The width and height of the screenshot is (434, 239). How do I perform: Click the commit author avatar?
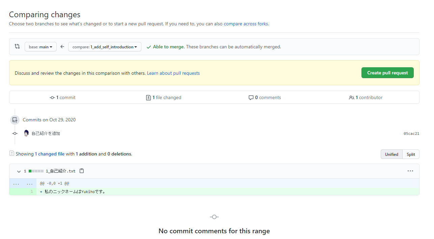pos(26,133)
